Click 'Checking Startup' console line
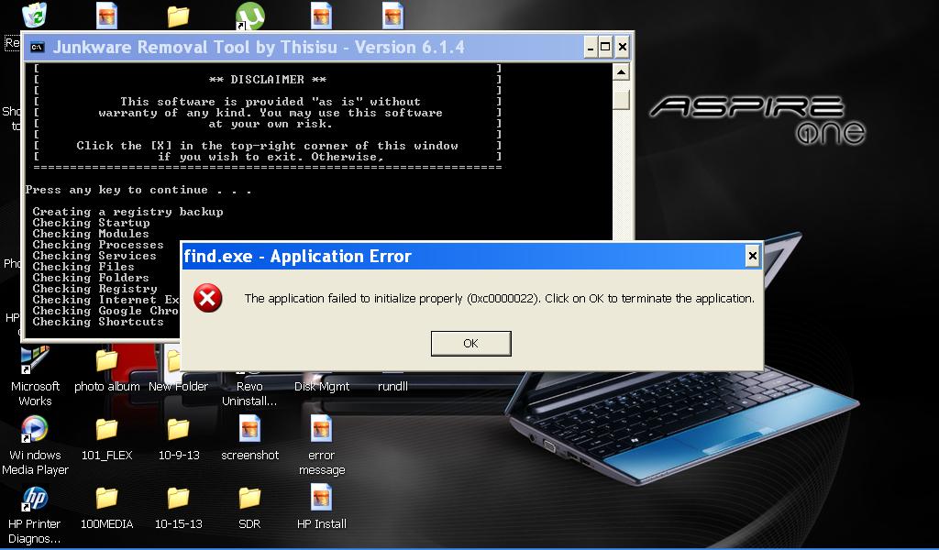This screenshot has height=550, width=939. [91, 223]
